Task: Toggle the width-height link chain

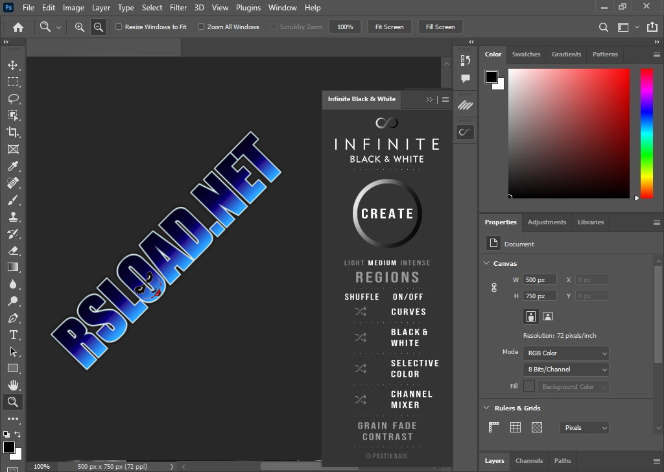Action: [x=493, y=287]
